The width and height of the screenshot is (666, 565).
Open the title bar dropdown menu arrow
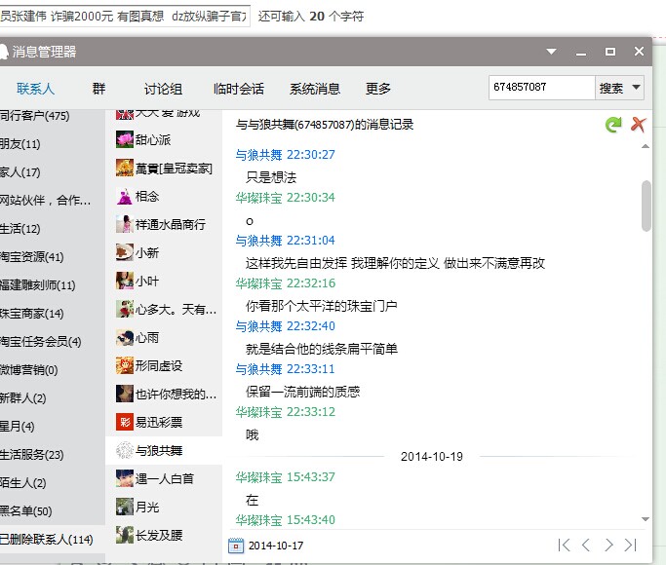(x=551, y=52)
